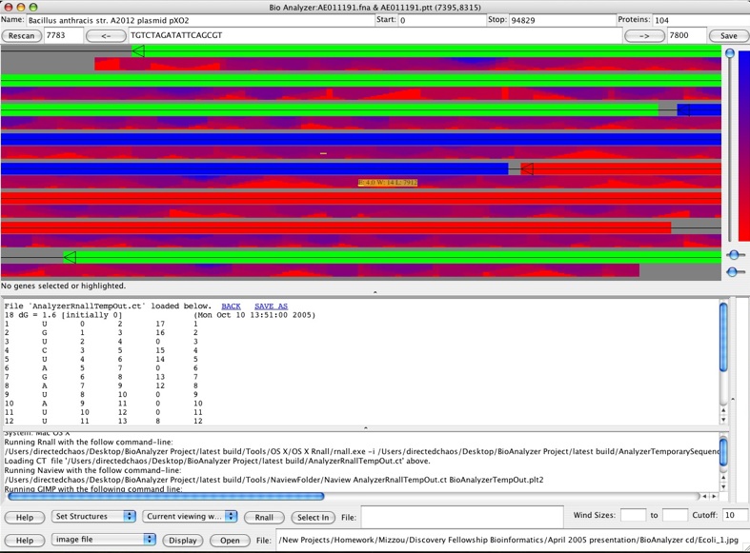Click the gene arrow marker on the blue-to-red row
This screenshot has width=750, height=553.
(x=527, y=168)
